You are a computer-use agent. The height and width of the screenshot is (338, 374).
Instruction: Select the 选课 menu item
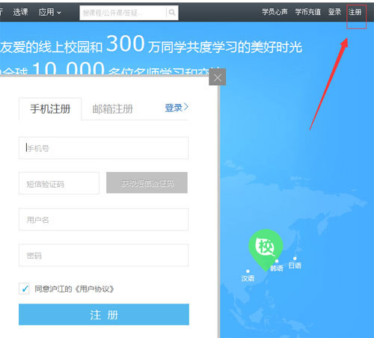coord(20,12)
